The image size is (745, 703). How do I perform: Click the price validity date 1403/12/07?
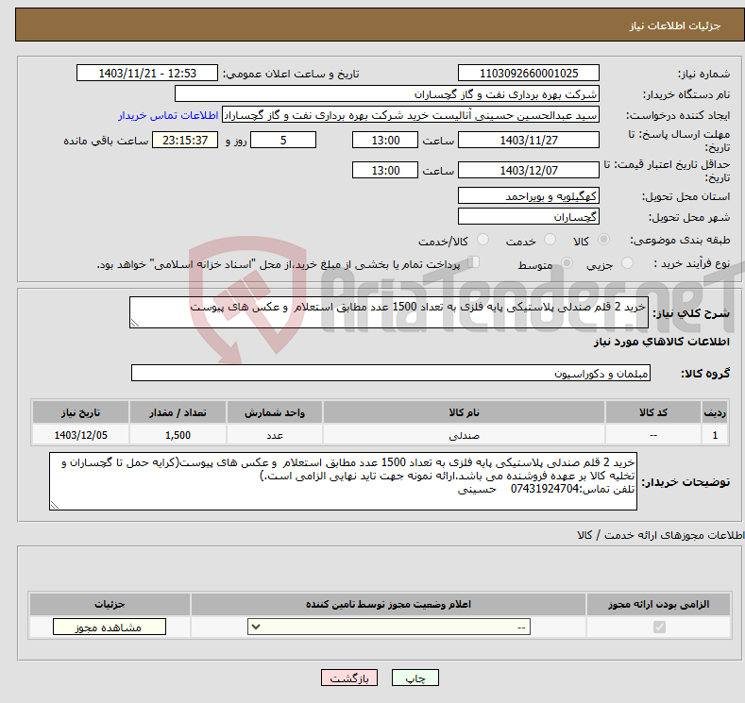tap(529, 170)
